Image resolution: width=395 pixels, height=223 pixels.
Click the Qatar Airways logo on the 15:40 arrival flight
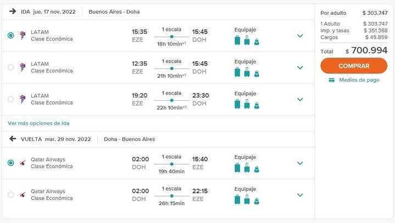coord(22,163)
